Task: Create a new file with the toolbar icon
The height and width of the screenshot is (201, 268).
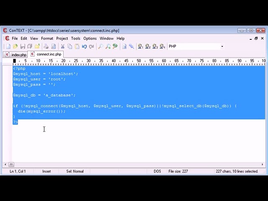Action: tap(8, 46)
